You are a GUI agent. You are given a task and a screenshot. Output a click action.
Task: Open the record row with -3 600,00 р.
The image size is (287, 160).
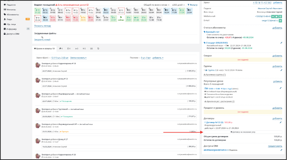(119, 71)
